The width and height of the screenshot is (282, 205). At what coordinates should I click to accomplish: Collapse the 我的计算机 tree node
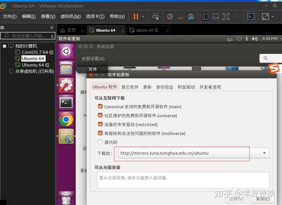pyautogui.click(x=4, y=46)
